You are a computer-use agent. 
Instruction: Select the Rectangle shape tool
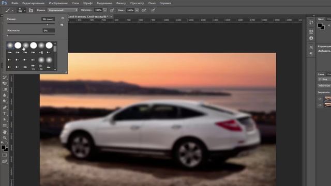tap(5, 126)
